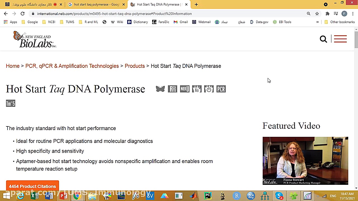Open the site search magnifier icon
Screen dimensions: 358x201
click(323, 39)
